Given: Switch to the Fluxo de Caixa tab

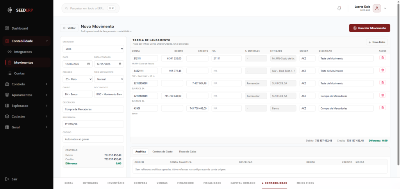Looking at the screenshot, I should tap(187, 151).
